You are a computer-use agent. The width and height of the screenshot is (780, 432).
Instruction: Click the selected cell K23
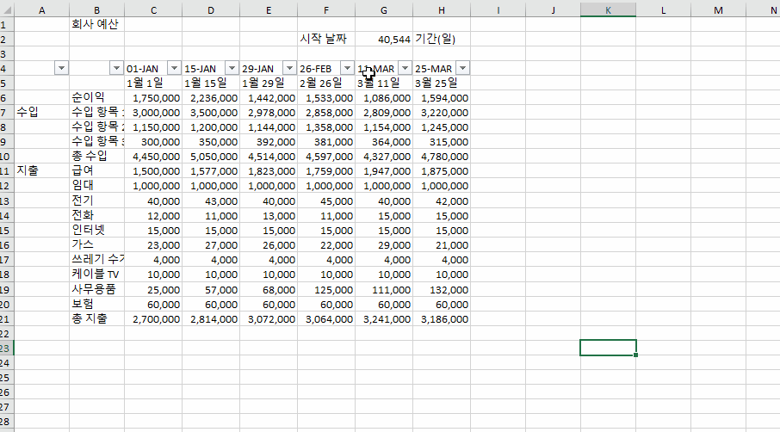click(608, 348)
